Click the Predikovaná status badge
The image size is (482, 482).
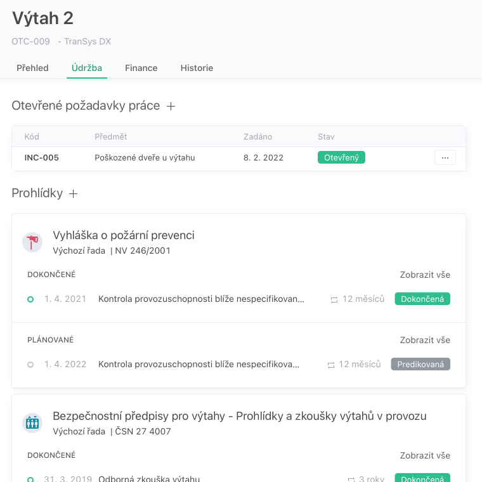click(420, 365)
